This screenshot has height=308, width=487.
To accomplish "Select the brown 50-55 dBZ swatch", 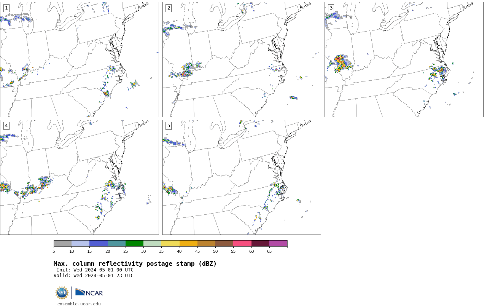I will coord(224,244).
